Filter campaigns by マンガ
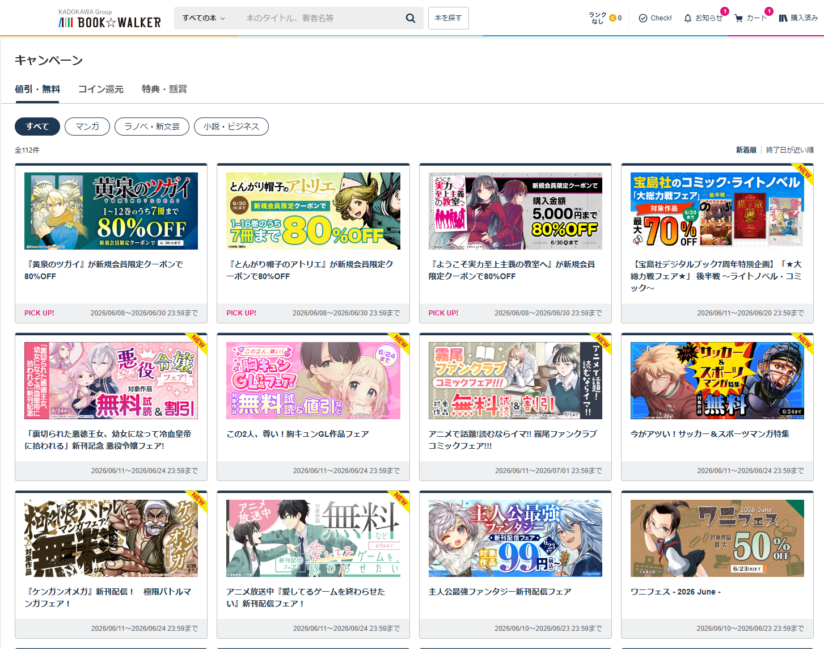Image resolution: width=824 pixels, height=649 pixels. (87, 127)
